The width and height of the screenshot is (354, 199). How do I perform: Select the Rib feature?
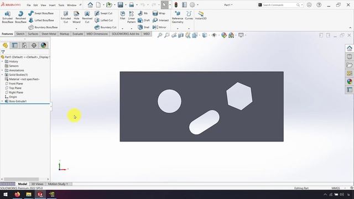143,13
